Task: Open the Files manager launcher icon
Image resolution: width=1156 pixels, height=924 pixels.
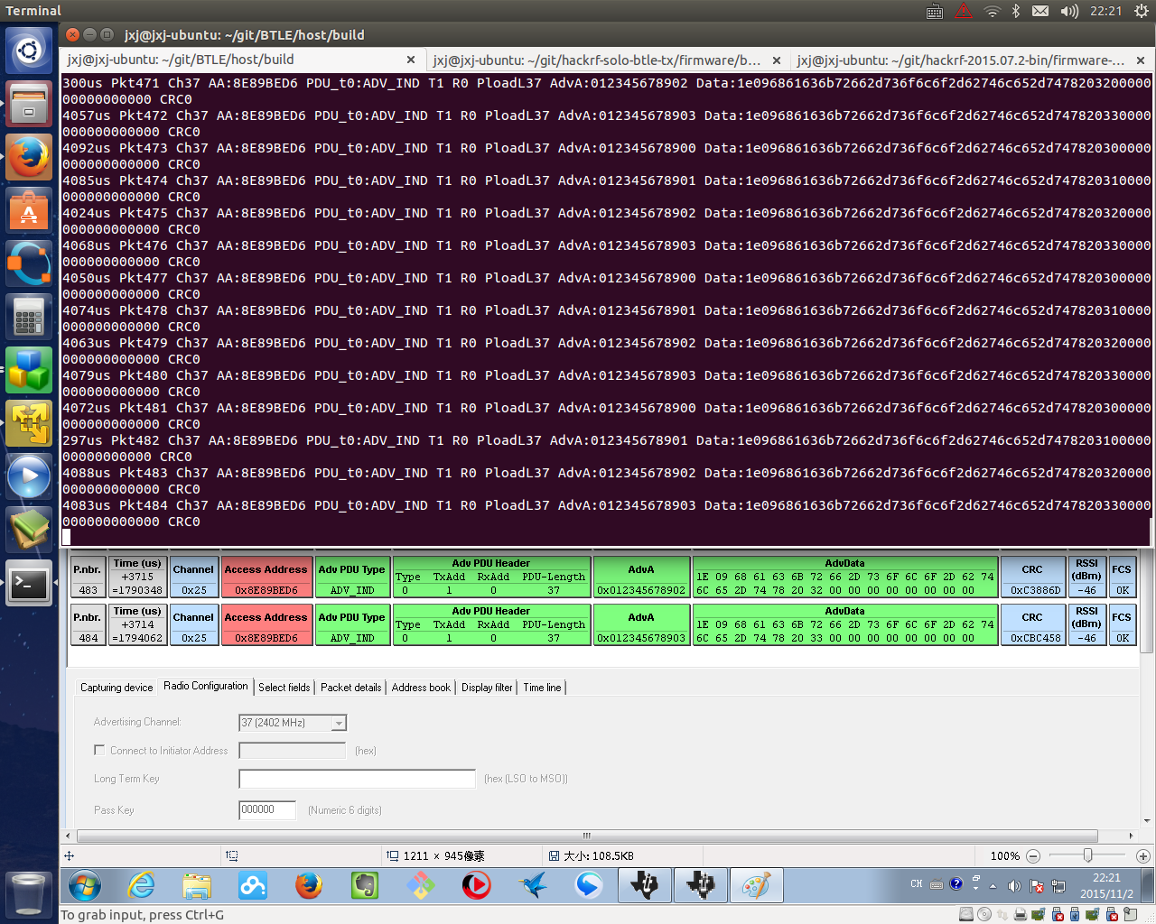Action: pos(29,104)
